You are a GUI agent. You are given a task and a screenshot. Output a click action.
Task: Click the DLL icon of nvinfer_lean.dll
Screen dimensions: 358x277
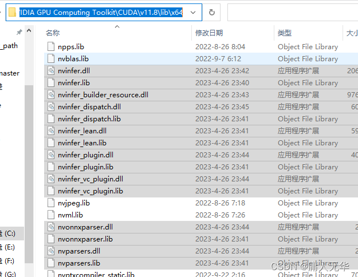click(x=51, y=130)
